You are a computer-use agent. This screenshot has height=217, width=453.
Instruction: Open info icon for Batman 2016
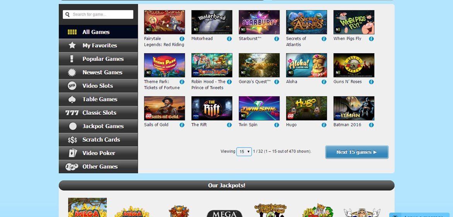click(x=371, y=125)
